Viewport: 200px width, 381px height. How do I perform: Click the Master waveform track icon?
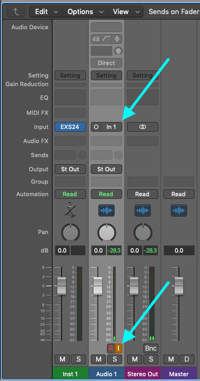pos(179,210)
